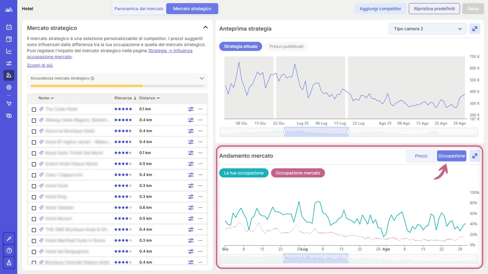The image size is (488, 274).
Task: Open the layout panel icon in the sidebar
Action: point(9,39)
